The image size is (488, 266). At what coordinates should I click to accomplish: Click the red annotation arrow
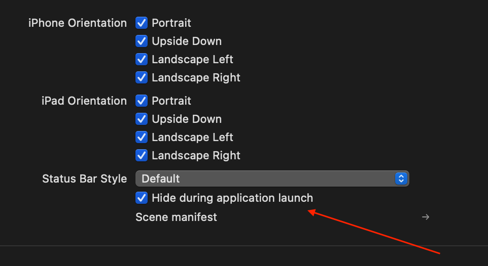click(374, 232)
